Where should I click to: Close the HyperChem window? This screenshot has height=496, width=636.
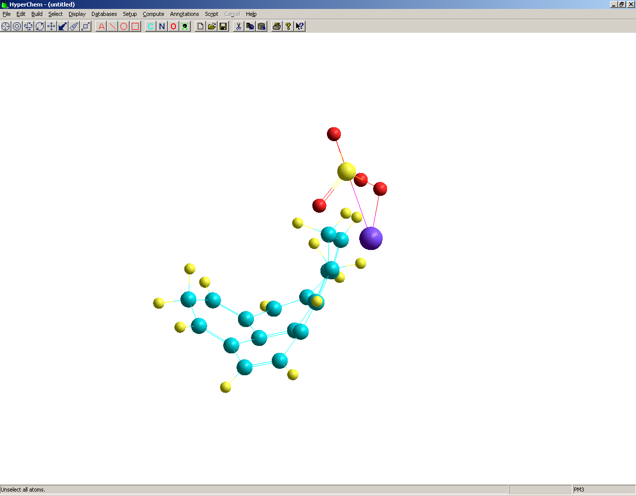coord(631,4)
